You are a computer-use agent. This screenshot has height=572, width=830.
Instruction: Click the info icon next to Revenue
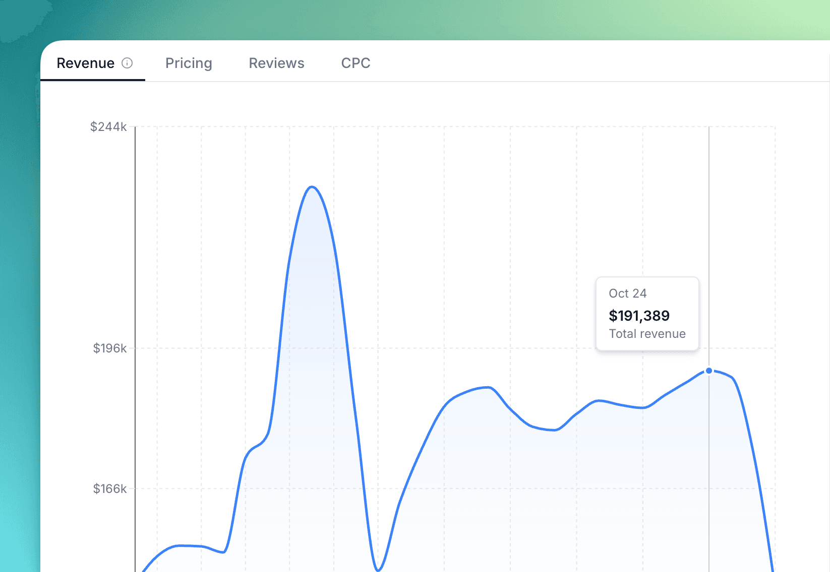tap(128, 63)
